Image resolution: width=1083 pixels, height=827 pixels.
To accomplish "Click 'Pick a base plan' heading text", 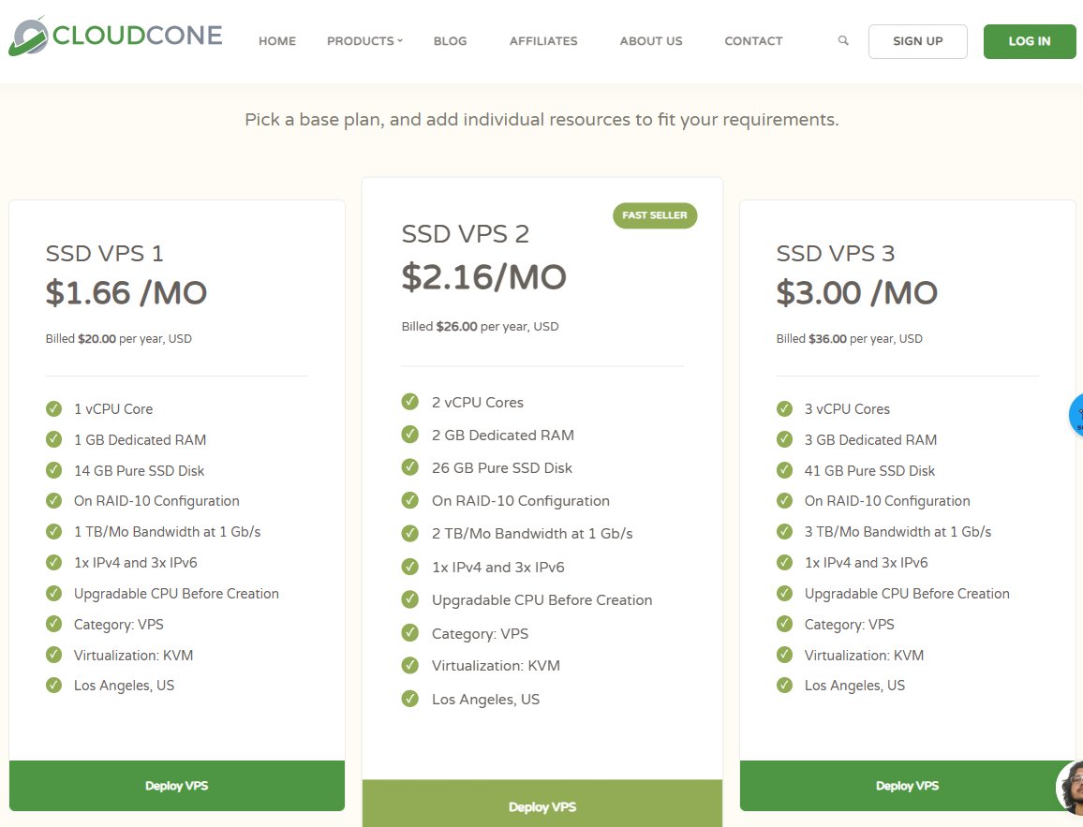I will tap(541, 120).
